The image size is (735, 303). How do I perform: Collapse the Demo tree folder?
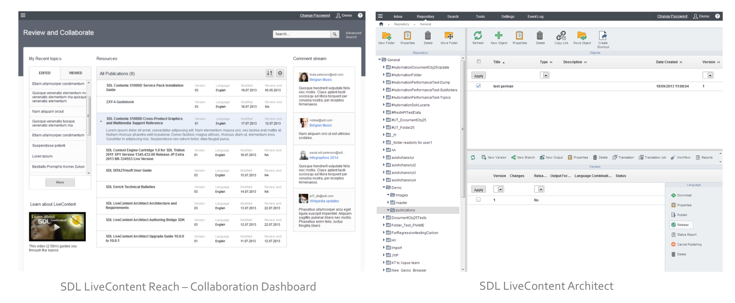[384, 188]
